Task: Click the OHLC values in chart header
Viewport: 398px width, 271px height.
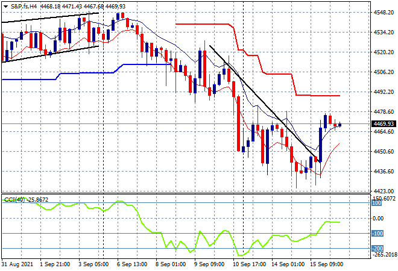Action: click(83, 7)
